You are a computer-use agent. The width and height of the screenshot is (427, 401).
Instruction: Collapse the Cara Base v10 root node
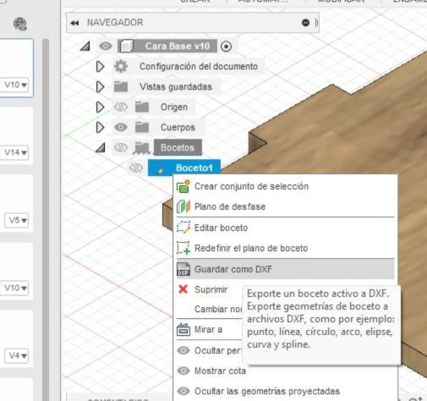click(x=85, y=47)
